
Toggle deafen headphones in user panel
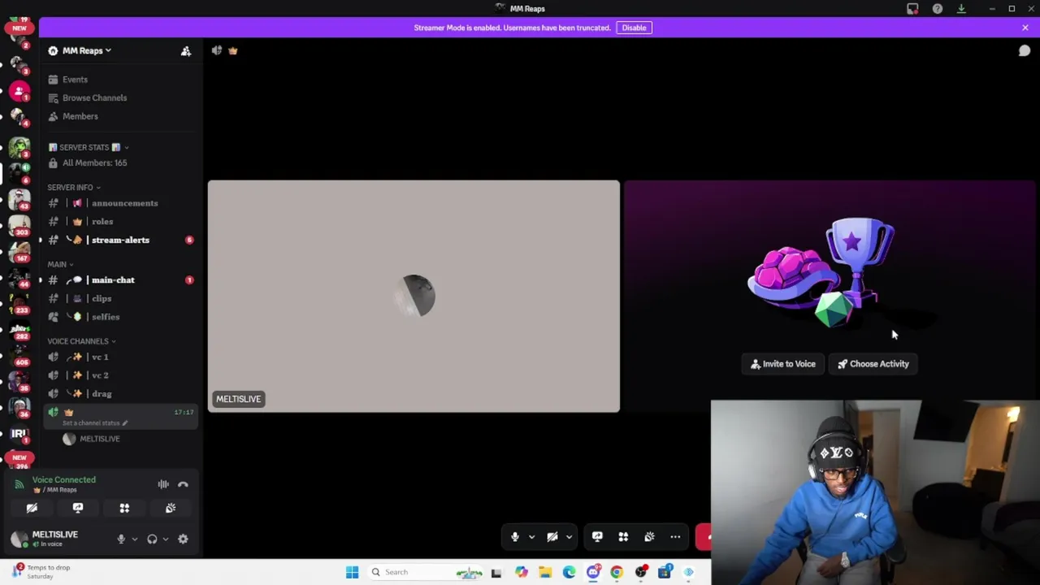[x=152, y=539]
